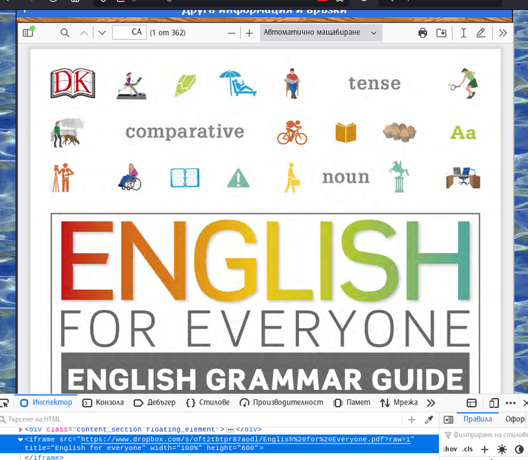Switch to the Конзола tab

(104, 403)
